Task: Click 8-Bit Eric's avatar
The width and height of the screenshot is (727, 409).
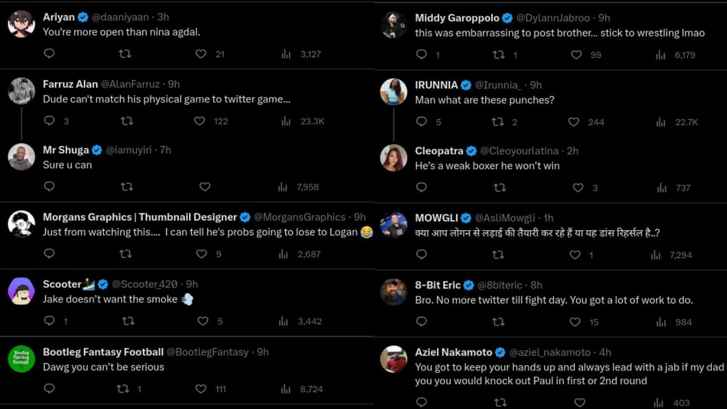Action: point(394,293)
